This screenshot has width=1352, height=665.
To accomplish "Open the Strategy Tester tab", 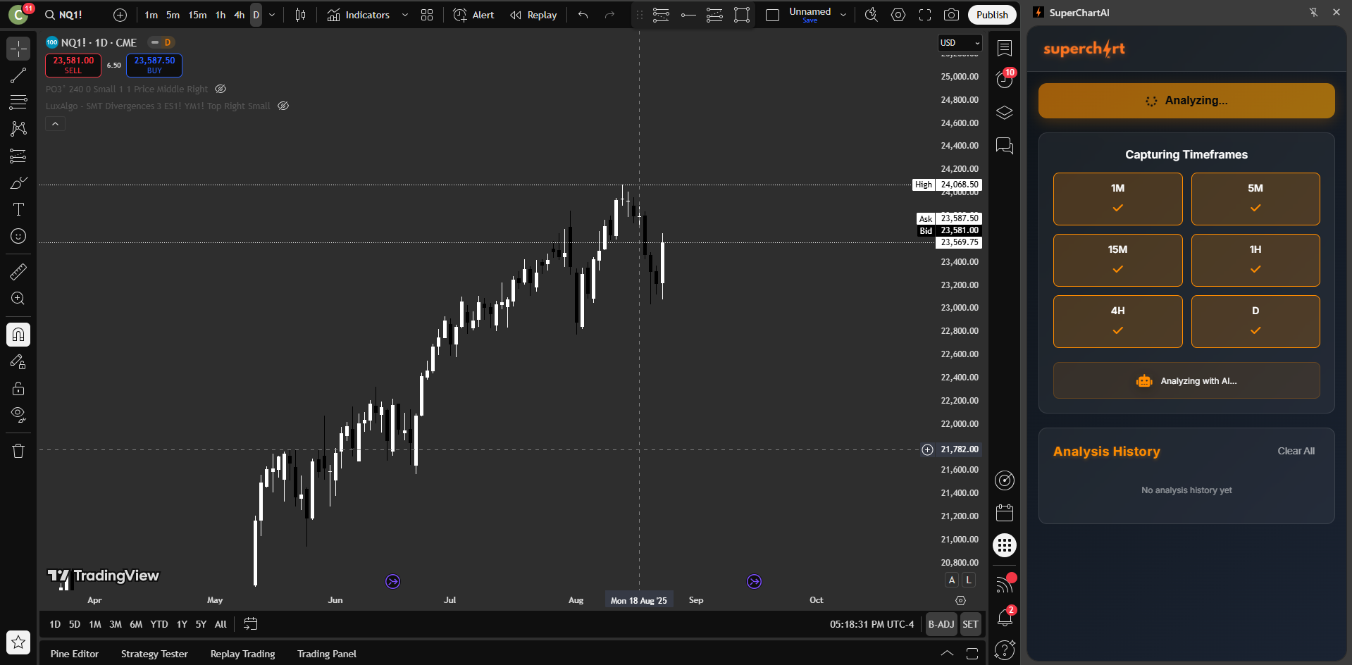I will click(154, 654).
